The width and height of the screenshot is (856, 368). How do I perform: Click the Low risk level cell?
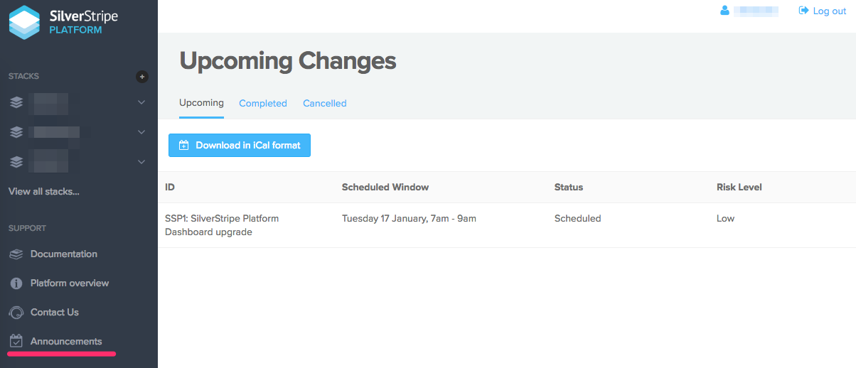pyautogui.click(x=725, y=218)
